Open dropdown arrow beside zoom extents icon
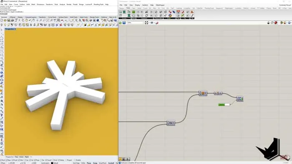Image resolution: width=292 pixels, height=164 pixels. (149, 23)
